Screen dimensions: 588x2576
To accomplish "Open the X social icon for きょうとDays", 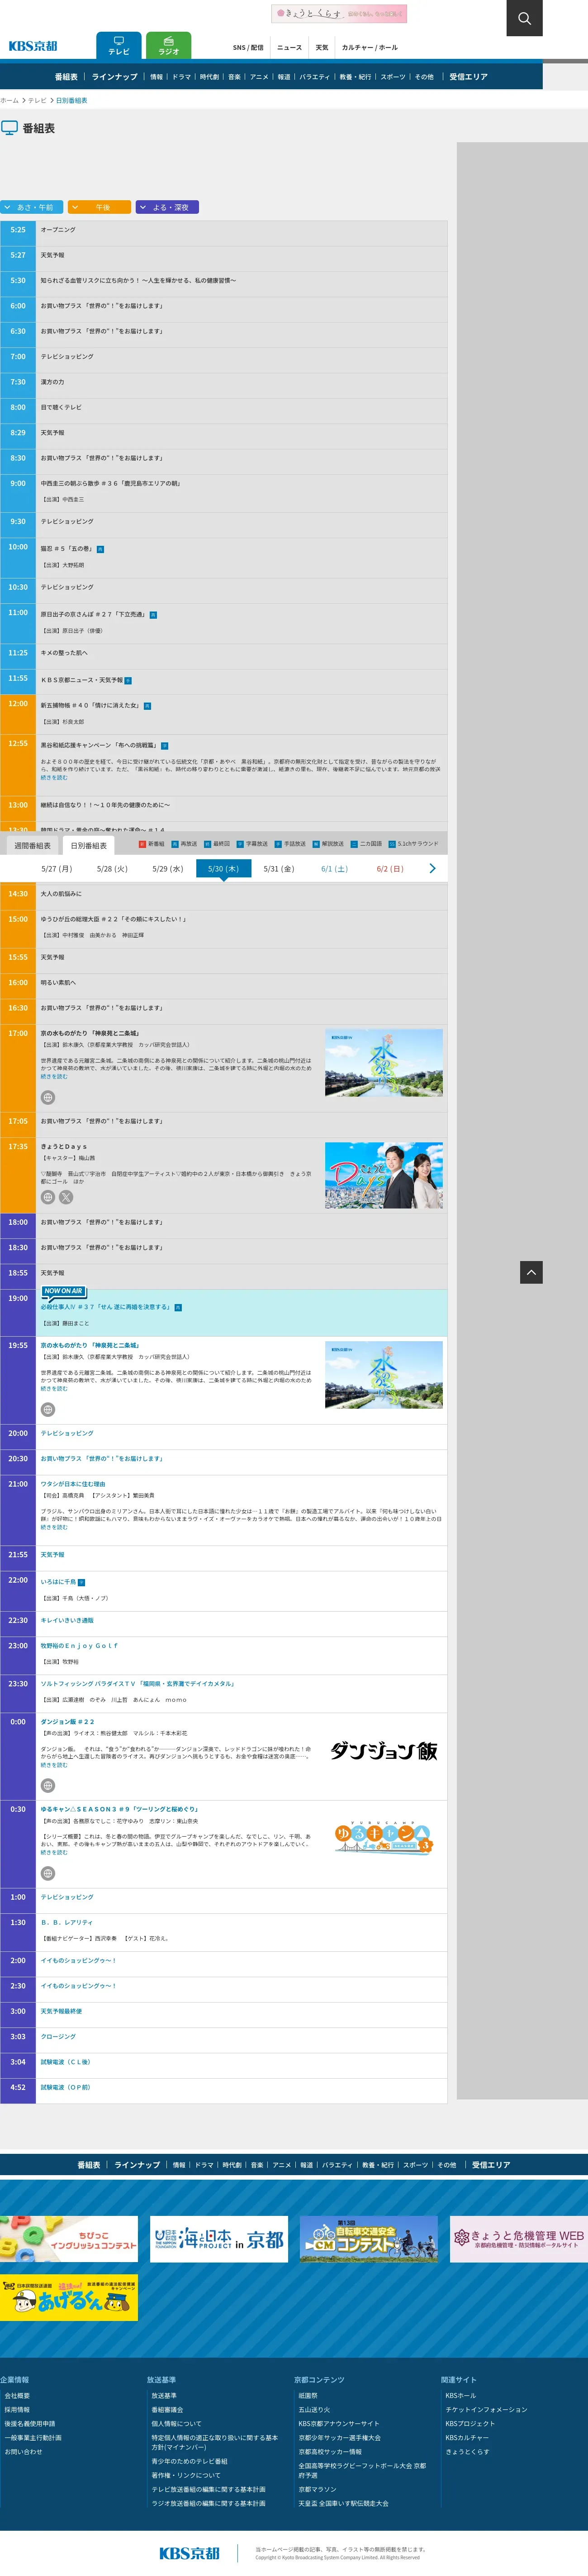I will click(66, 1197).
